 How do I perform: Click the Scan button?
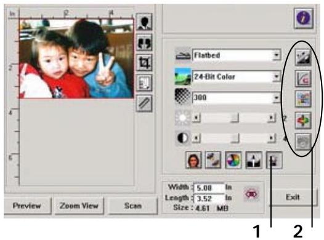pos(133,206)
